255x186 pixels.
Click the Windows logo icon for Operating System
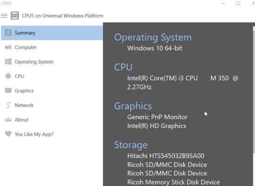point(8,62)
